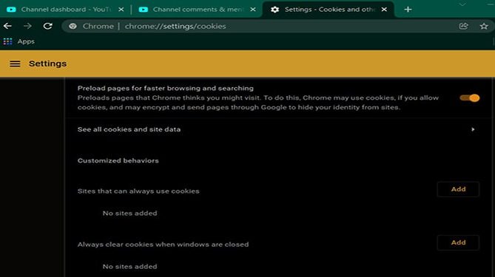The height and width of the screenshot is (277, 495).
Task: Click the share page icon
Action: click(463, 26)
